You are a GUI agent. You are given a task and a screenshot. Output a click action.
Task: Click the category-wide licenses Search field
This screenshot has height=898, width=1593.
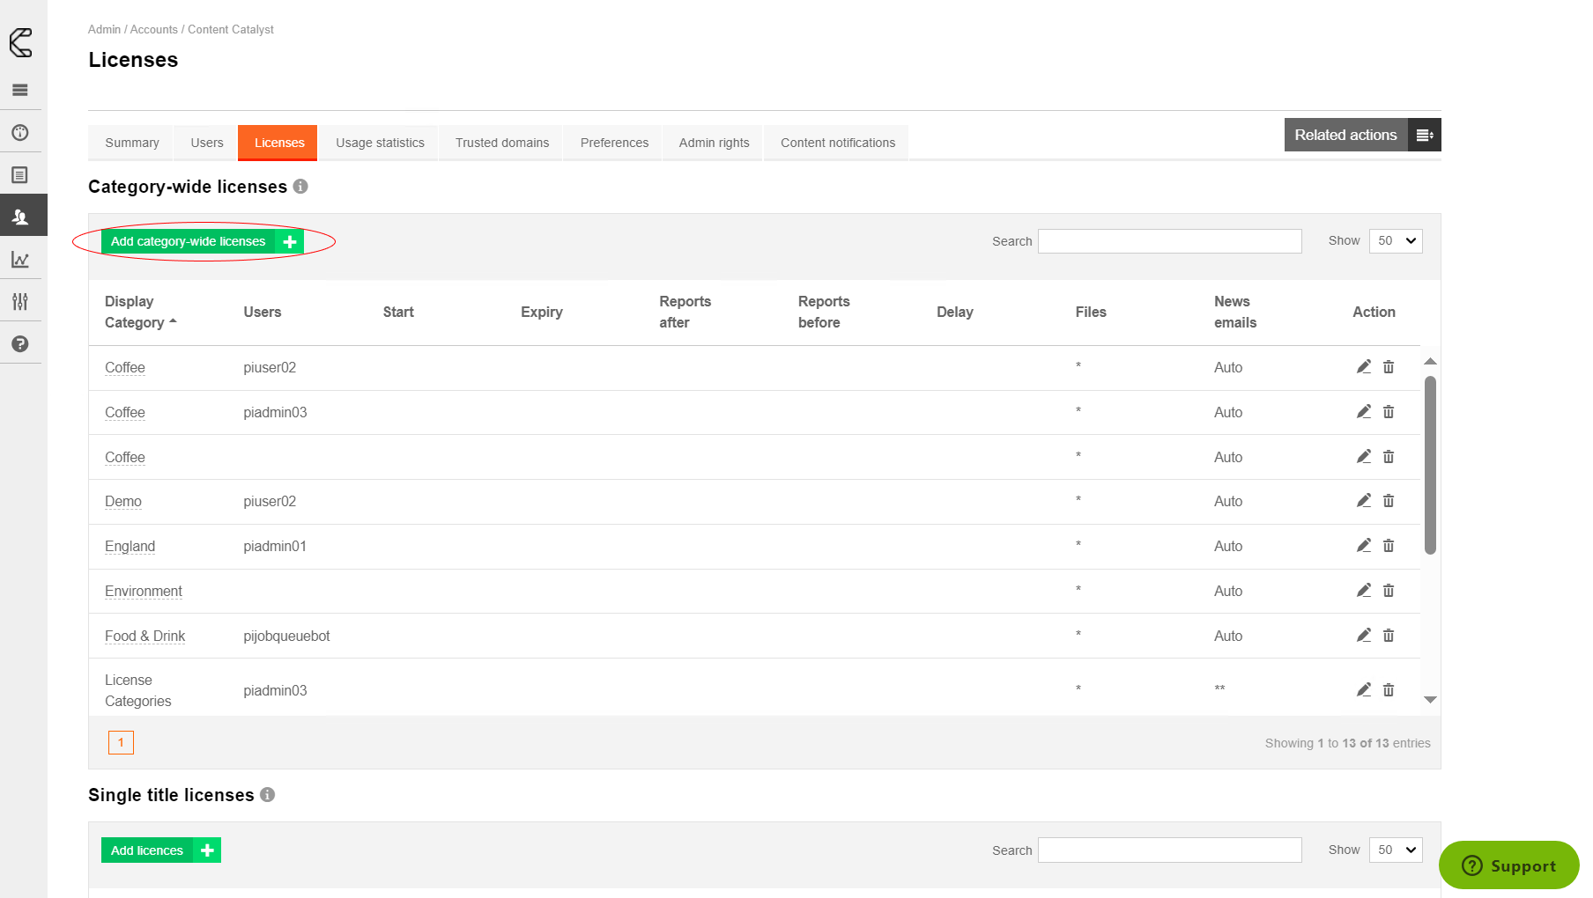point(1169,241)
